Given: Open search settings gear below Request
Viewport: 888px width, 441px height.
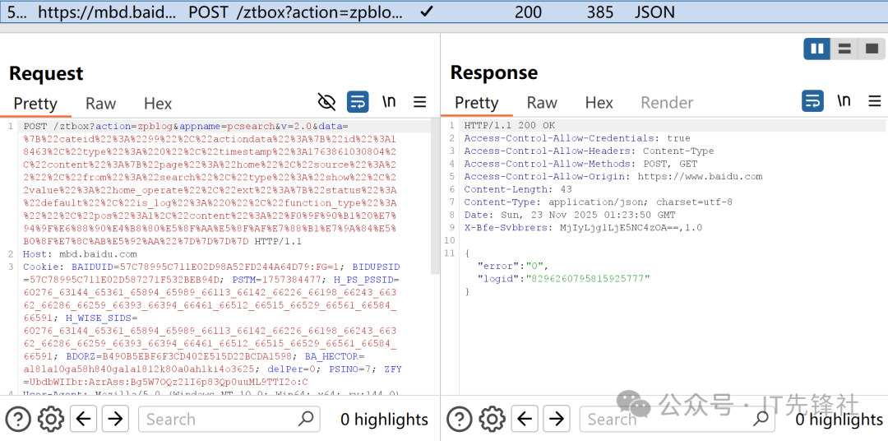Looking at the screenshot, I should (50, 420).
